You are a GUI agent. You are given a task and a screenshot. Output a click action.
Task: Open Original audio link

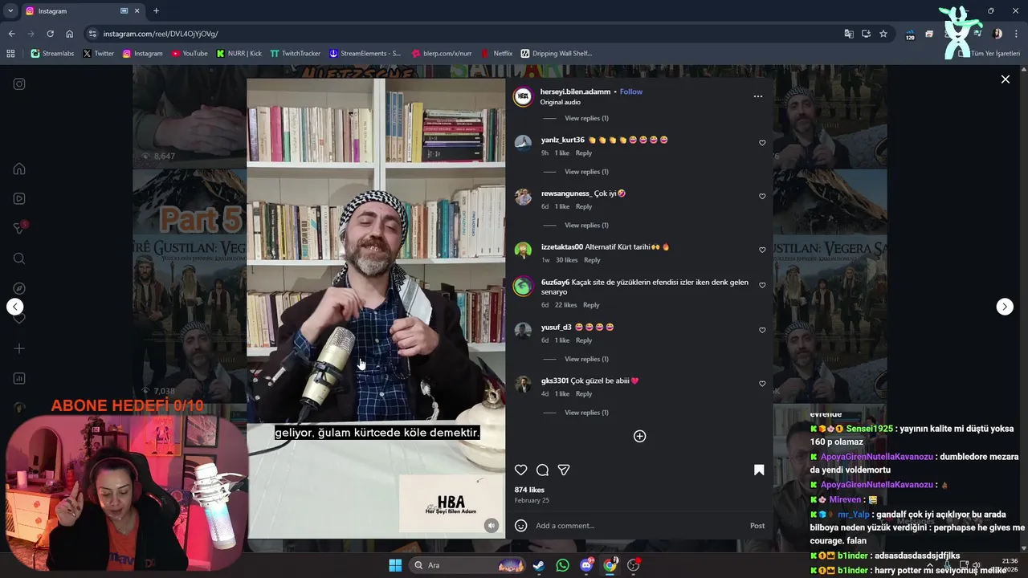(560, 102)
